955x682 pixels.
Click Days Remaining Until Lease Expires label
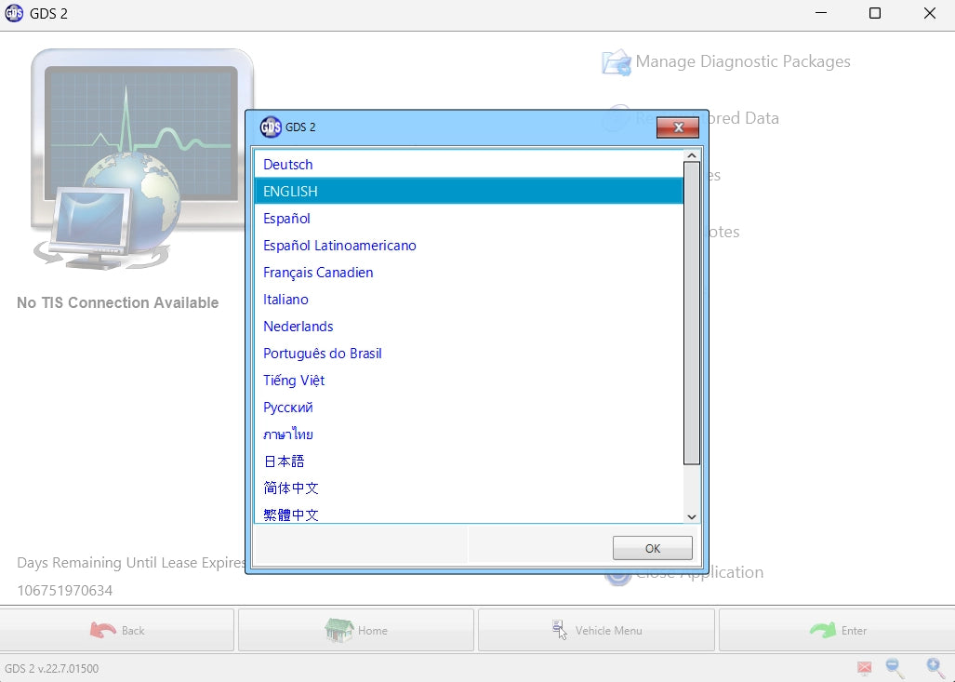[131, 563]
